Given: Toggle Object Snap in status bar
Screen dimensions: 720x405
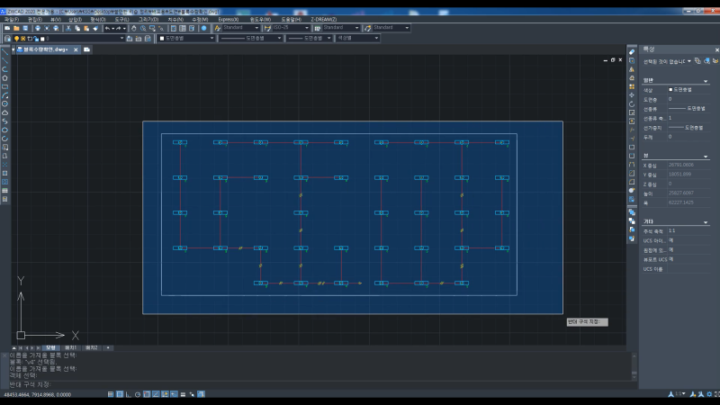Looking at the screenshot, I should click(147, 394).
